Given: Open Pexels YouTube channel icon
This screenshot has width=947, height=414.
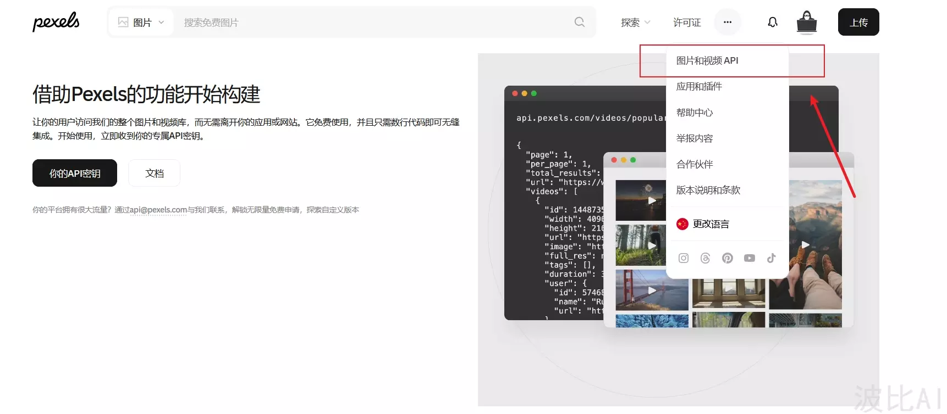Looking at the screenshot, I should pos(750,258).
